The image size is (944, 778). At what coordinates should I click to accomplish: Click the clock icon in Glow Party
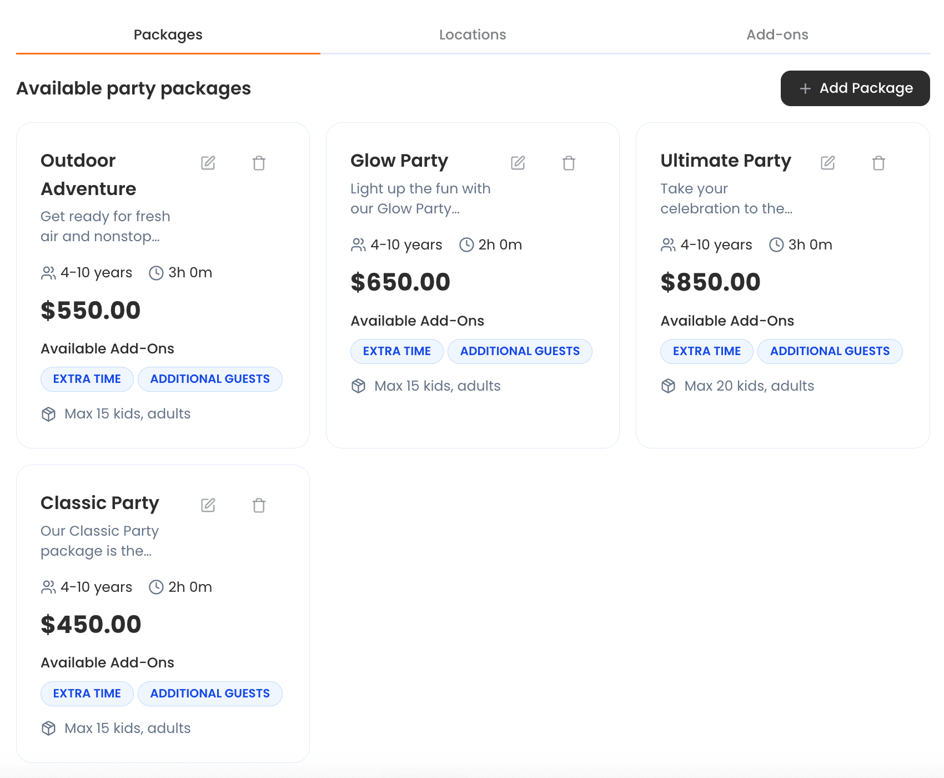coord(466,245)
